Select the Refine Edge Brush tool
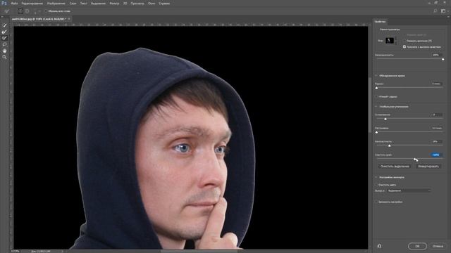Image resolution: width=451 pixels, height=253 pixels. click(x=4, y=32)
